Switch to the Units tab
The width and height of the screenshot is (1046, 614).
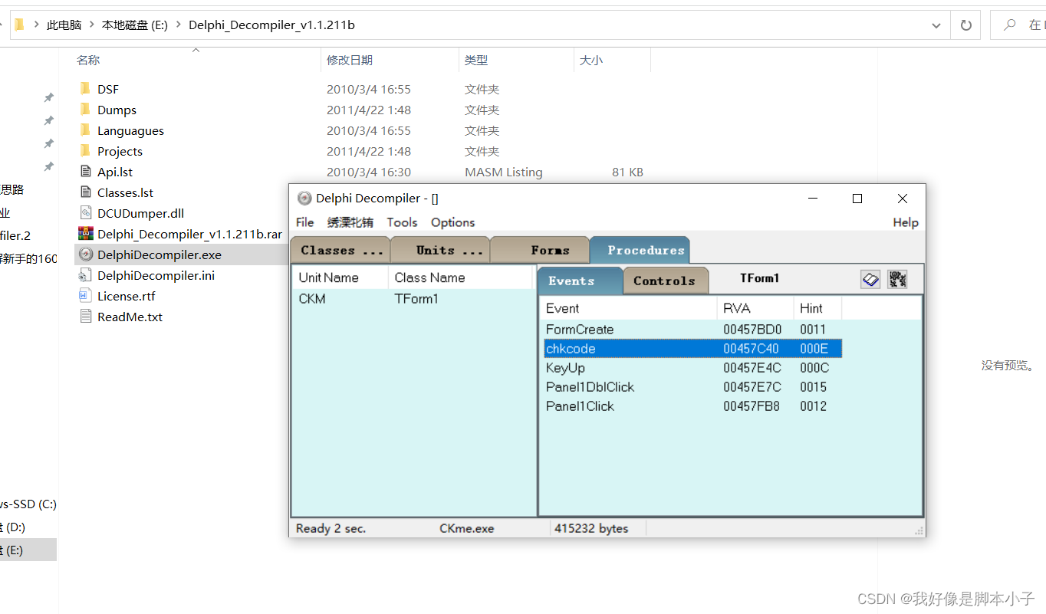pyautogui.click(x=440, y=250)
